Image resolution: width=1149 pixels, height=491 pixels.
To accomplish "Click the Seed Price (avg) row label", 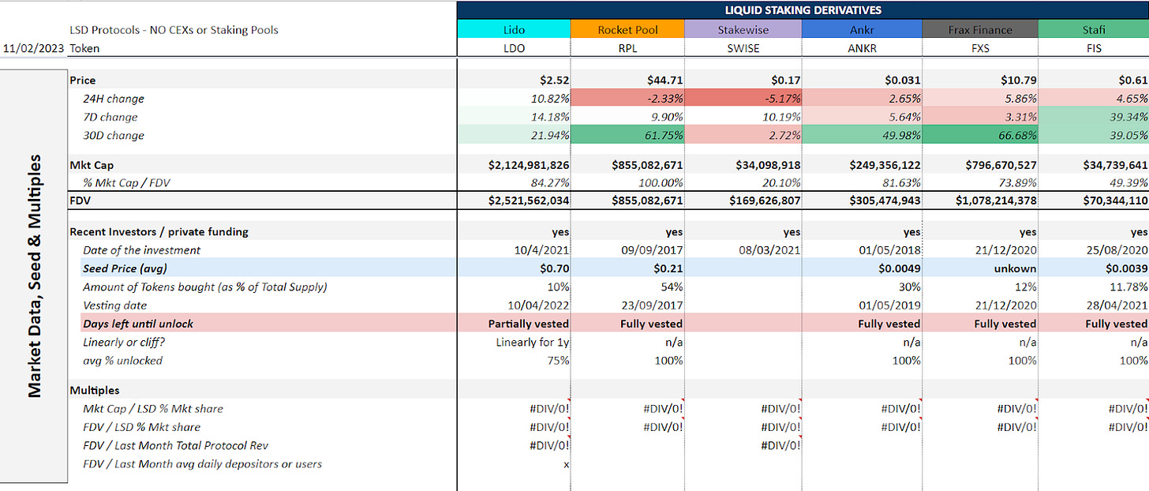I will point(123,268).
